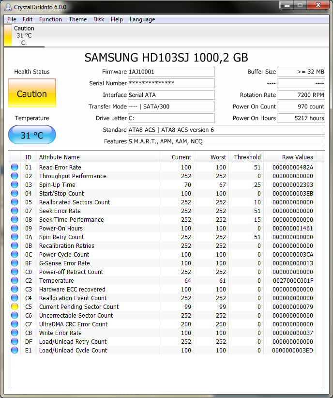Select the Current Pending Sector Count attribute name
Screen dimensions: 333x398
point(79,306)
